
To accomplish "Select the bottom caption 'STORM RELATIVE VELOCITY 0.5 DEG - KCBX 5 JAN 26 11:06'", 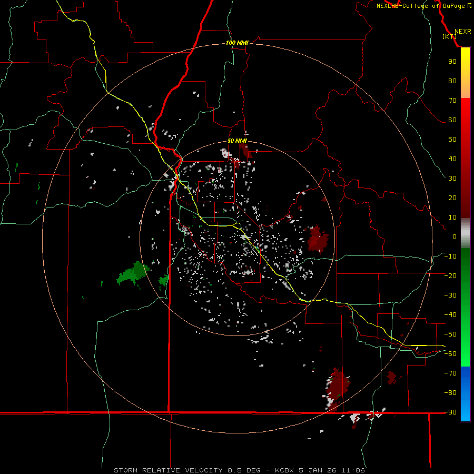I will click(240, 470).
